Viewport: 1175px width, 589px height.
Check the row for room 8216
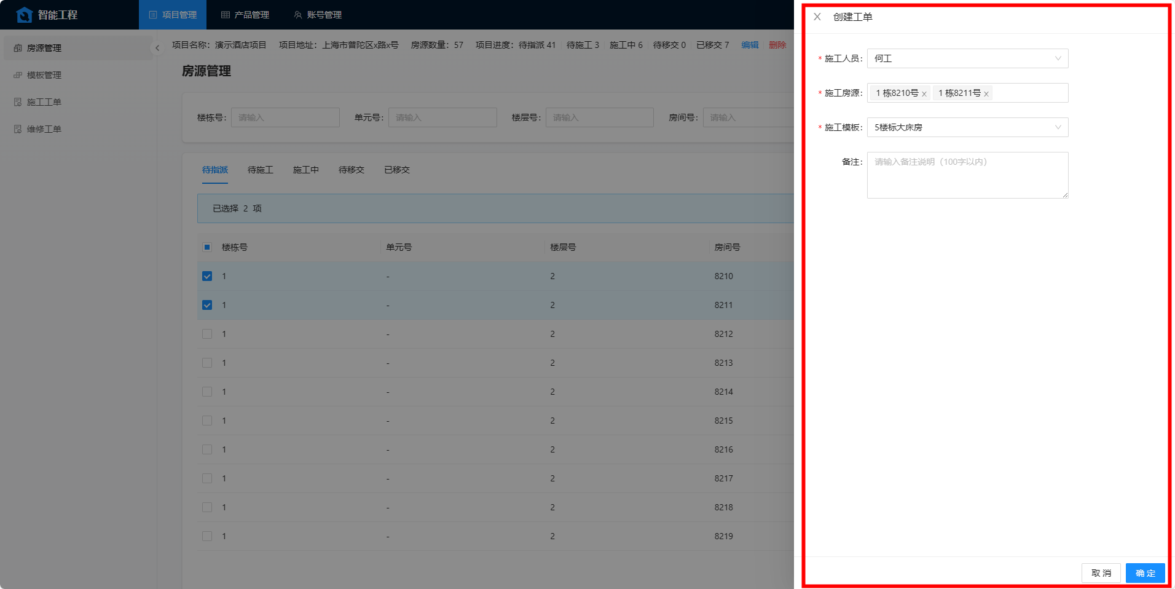[x=207, y=449]
